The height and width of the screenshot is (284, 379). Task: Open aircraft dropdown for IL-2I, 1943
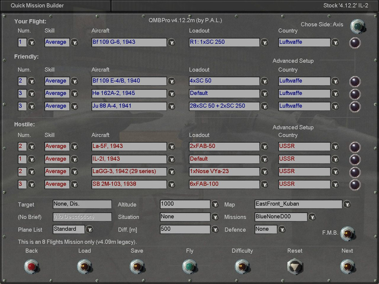pos(171,159)
